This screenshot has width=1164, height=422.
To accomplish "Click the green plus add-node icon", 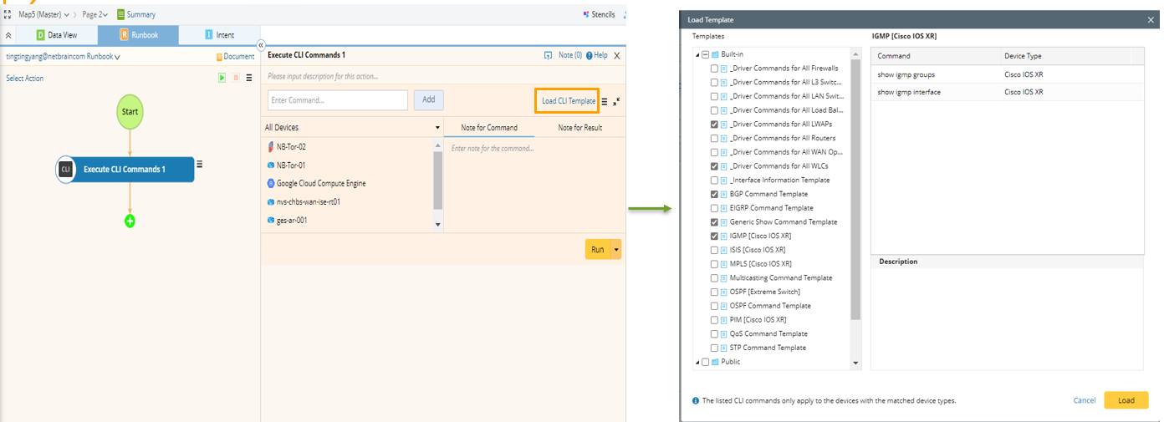I will point(130,221).
